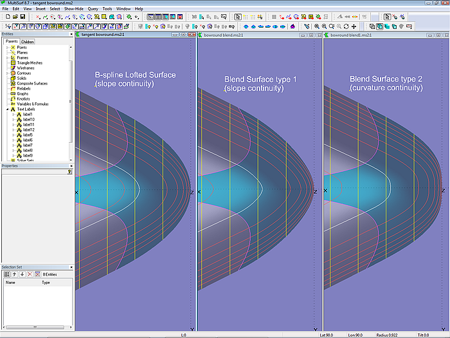Select Composite Surfaces in entities tree

coord(32,83)
